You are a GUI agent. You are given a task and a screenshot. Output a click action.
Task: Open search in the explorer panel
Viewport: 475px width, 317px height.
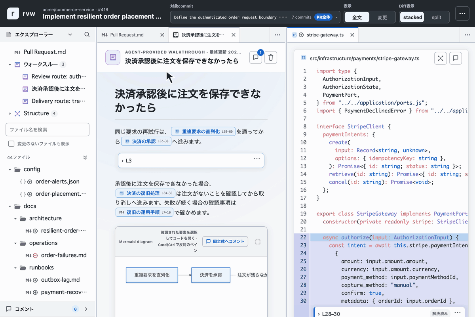(87, 34)
